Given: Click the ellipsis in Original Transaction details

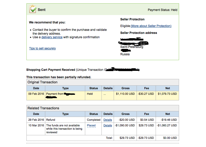Looking at the screenshot, I should tap(105, 94).
